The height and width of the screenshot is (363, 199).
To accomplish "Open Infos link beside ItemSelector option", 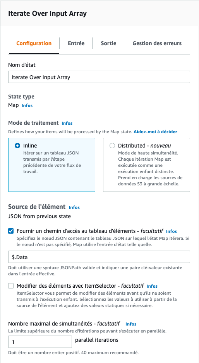I will 152,286.
